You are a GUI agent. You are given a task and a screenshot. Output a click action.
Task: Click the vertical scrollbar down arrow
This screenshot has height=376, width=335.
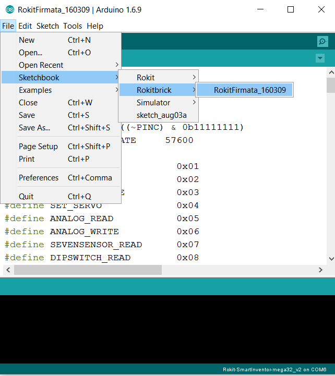(x=331, y=259)
